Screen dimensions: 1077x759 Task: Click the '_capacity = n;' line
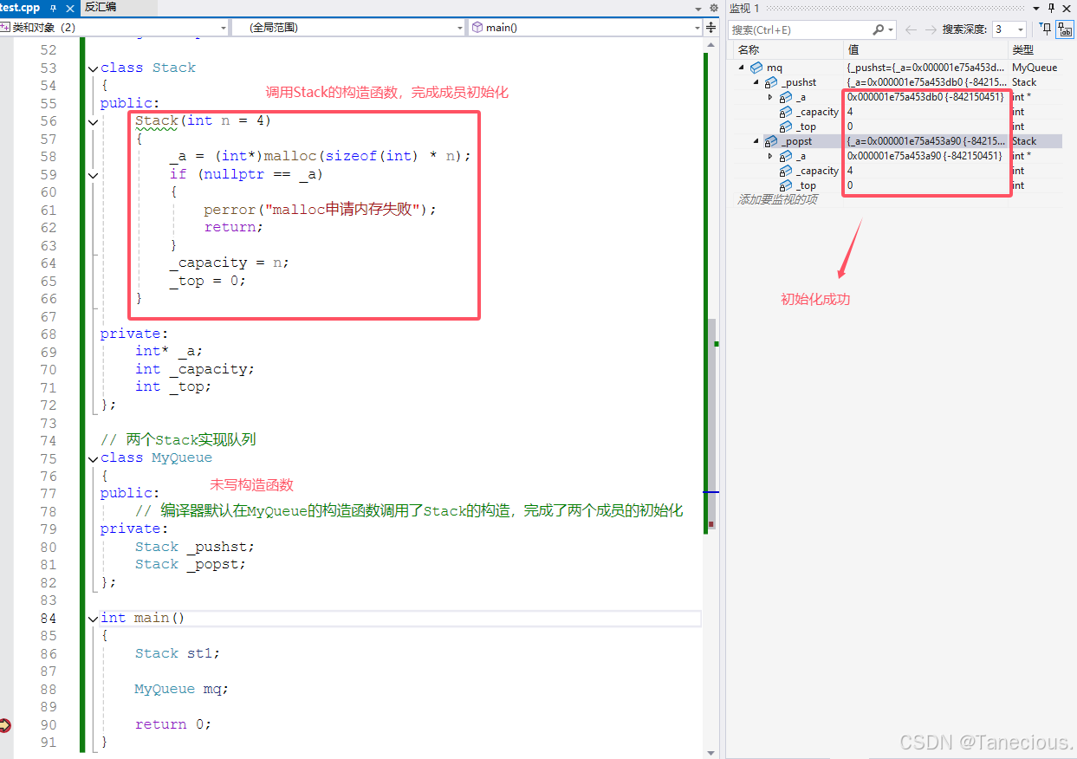pyautogui.click(x=229, y=263)
